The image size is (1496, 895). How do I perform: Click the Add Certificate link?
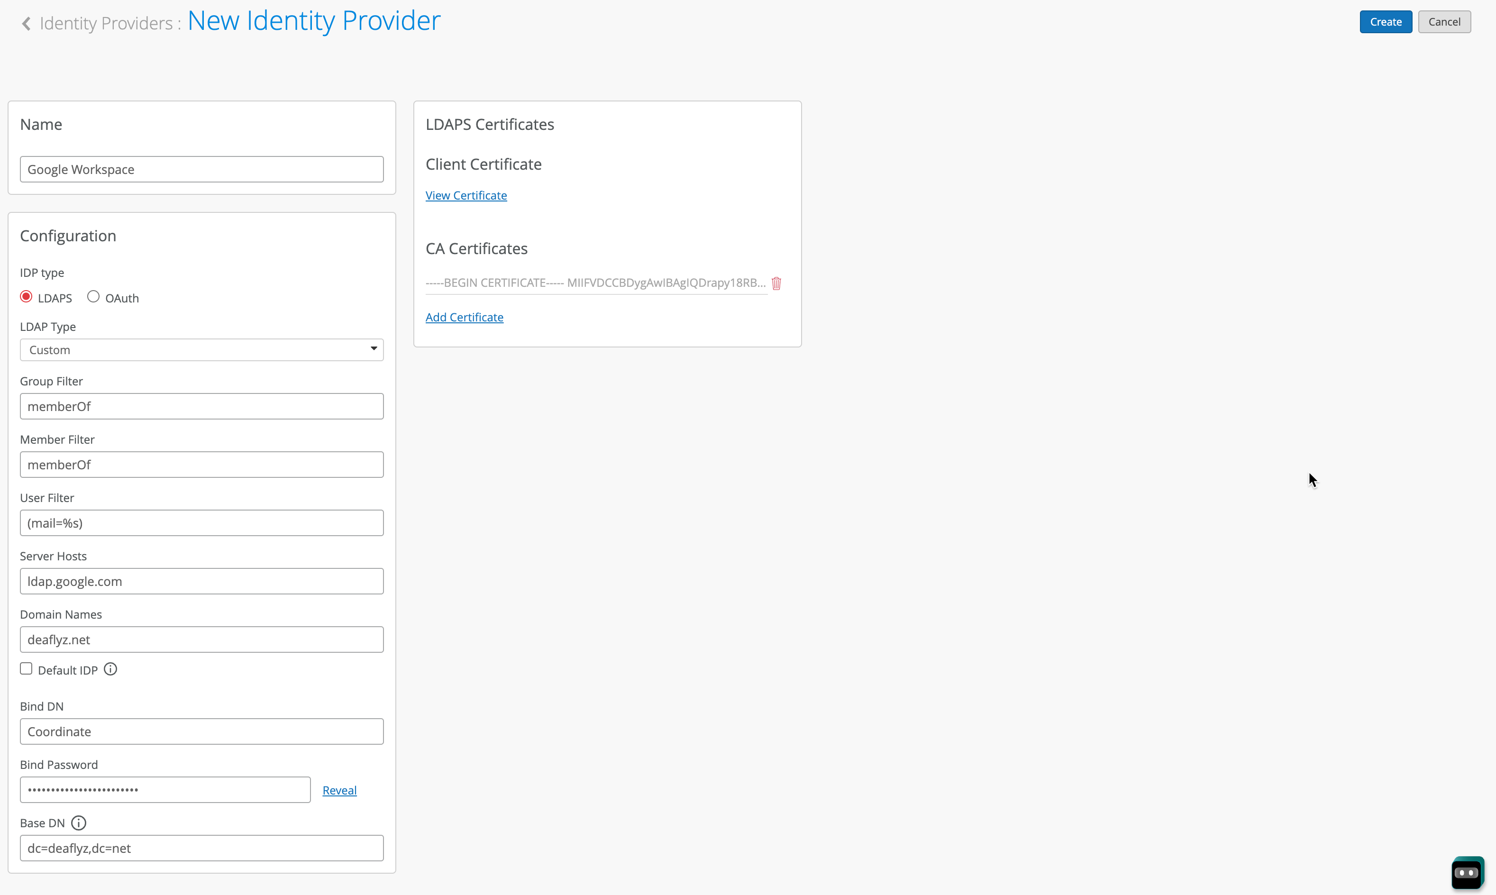pyautogui.click(x=464, y=317)
